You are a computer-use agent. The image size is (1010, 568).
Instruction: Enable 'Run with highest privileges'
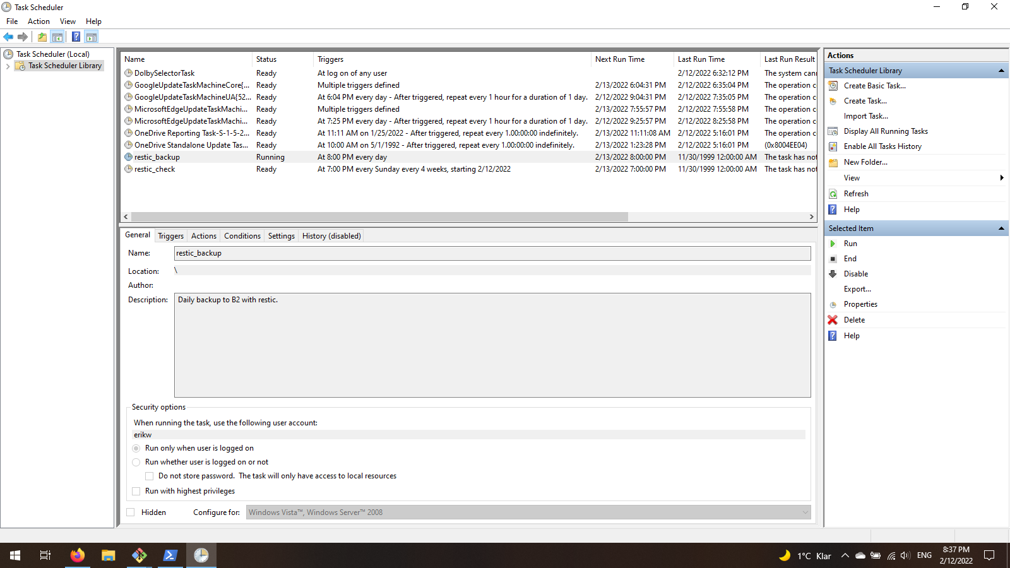136,491
